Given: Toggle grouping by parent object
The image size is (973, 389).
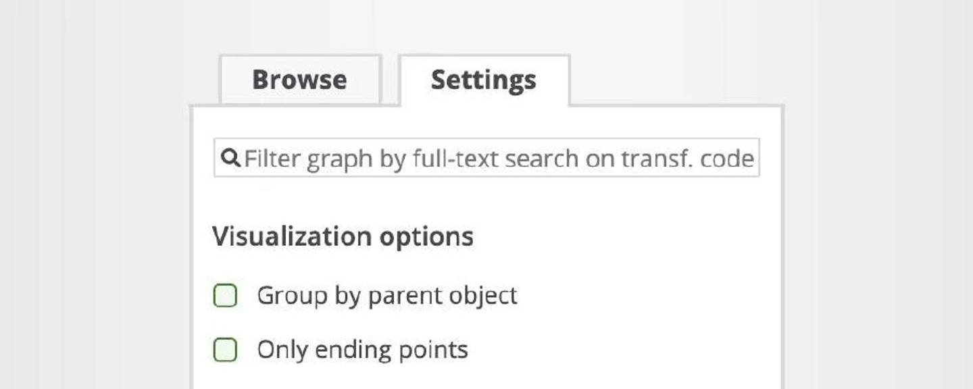Looking at the screenshot, I should 225,296.
